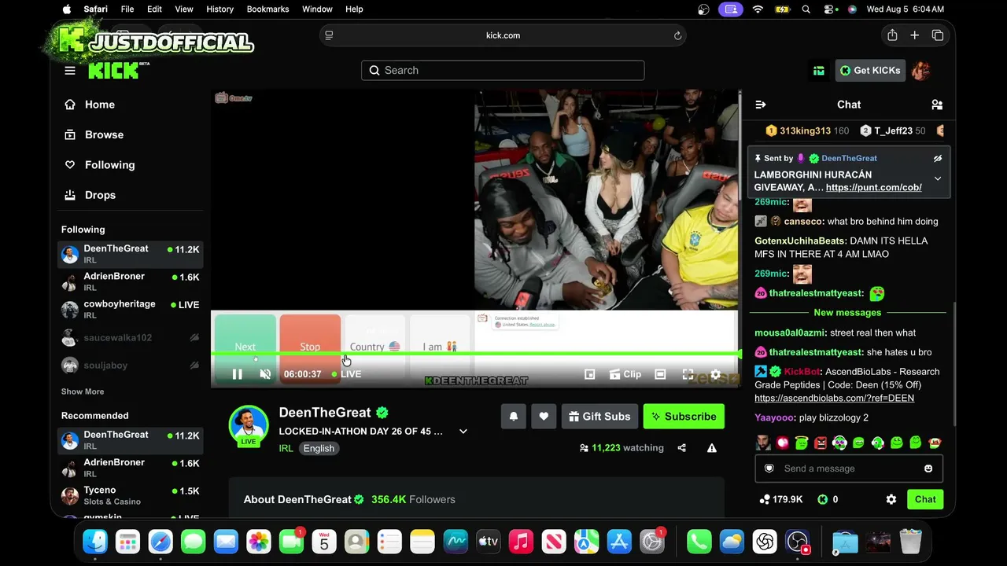Open video player settings gear
Screen dimensions: 1007x566
pos(715,375)
